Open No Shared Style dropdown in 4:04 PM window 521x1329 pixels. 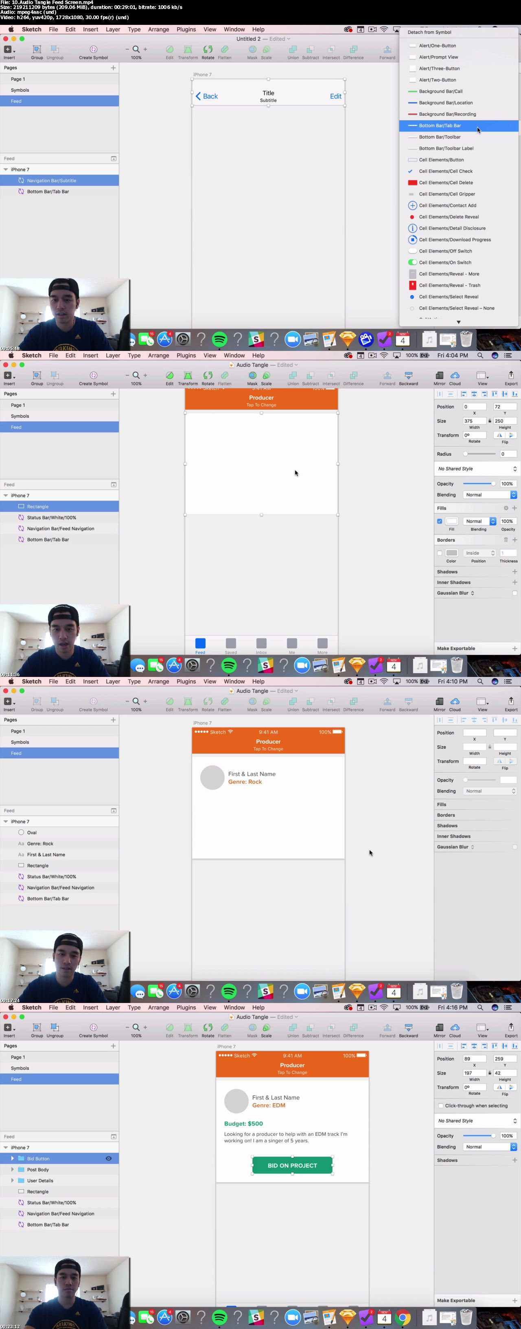[x=477, y=468]
